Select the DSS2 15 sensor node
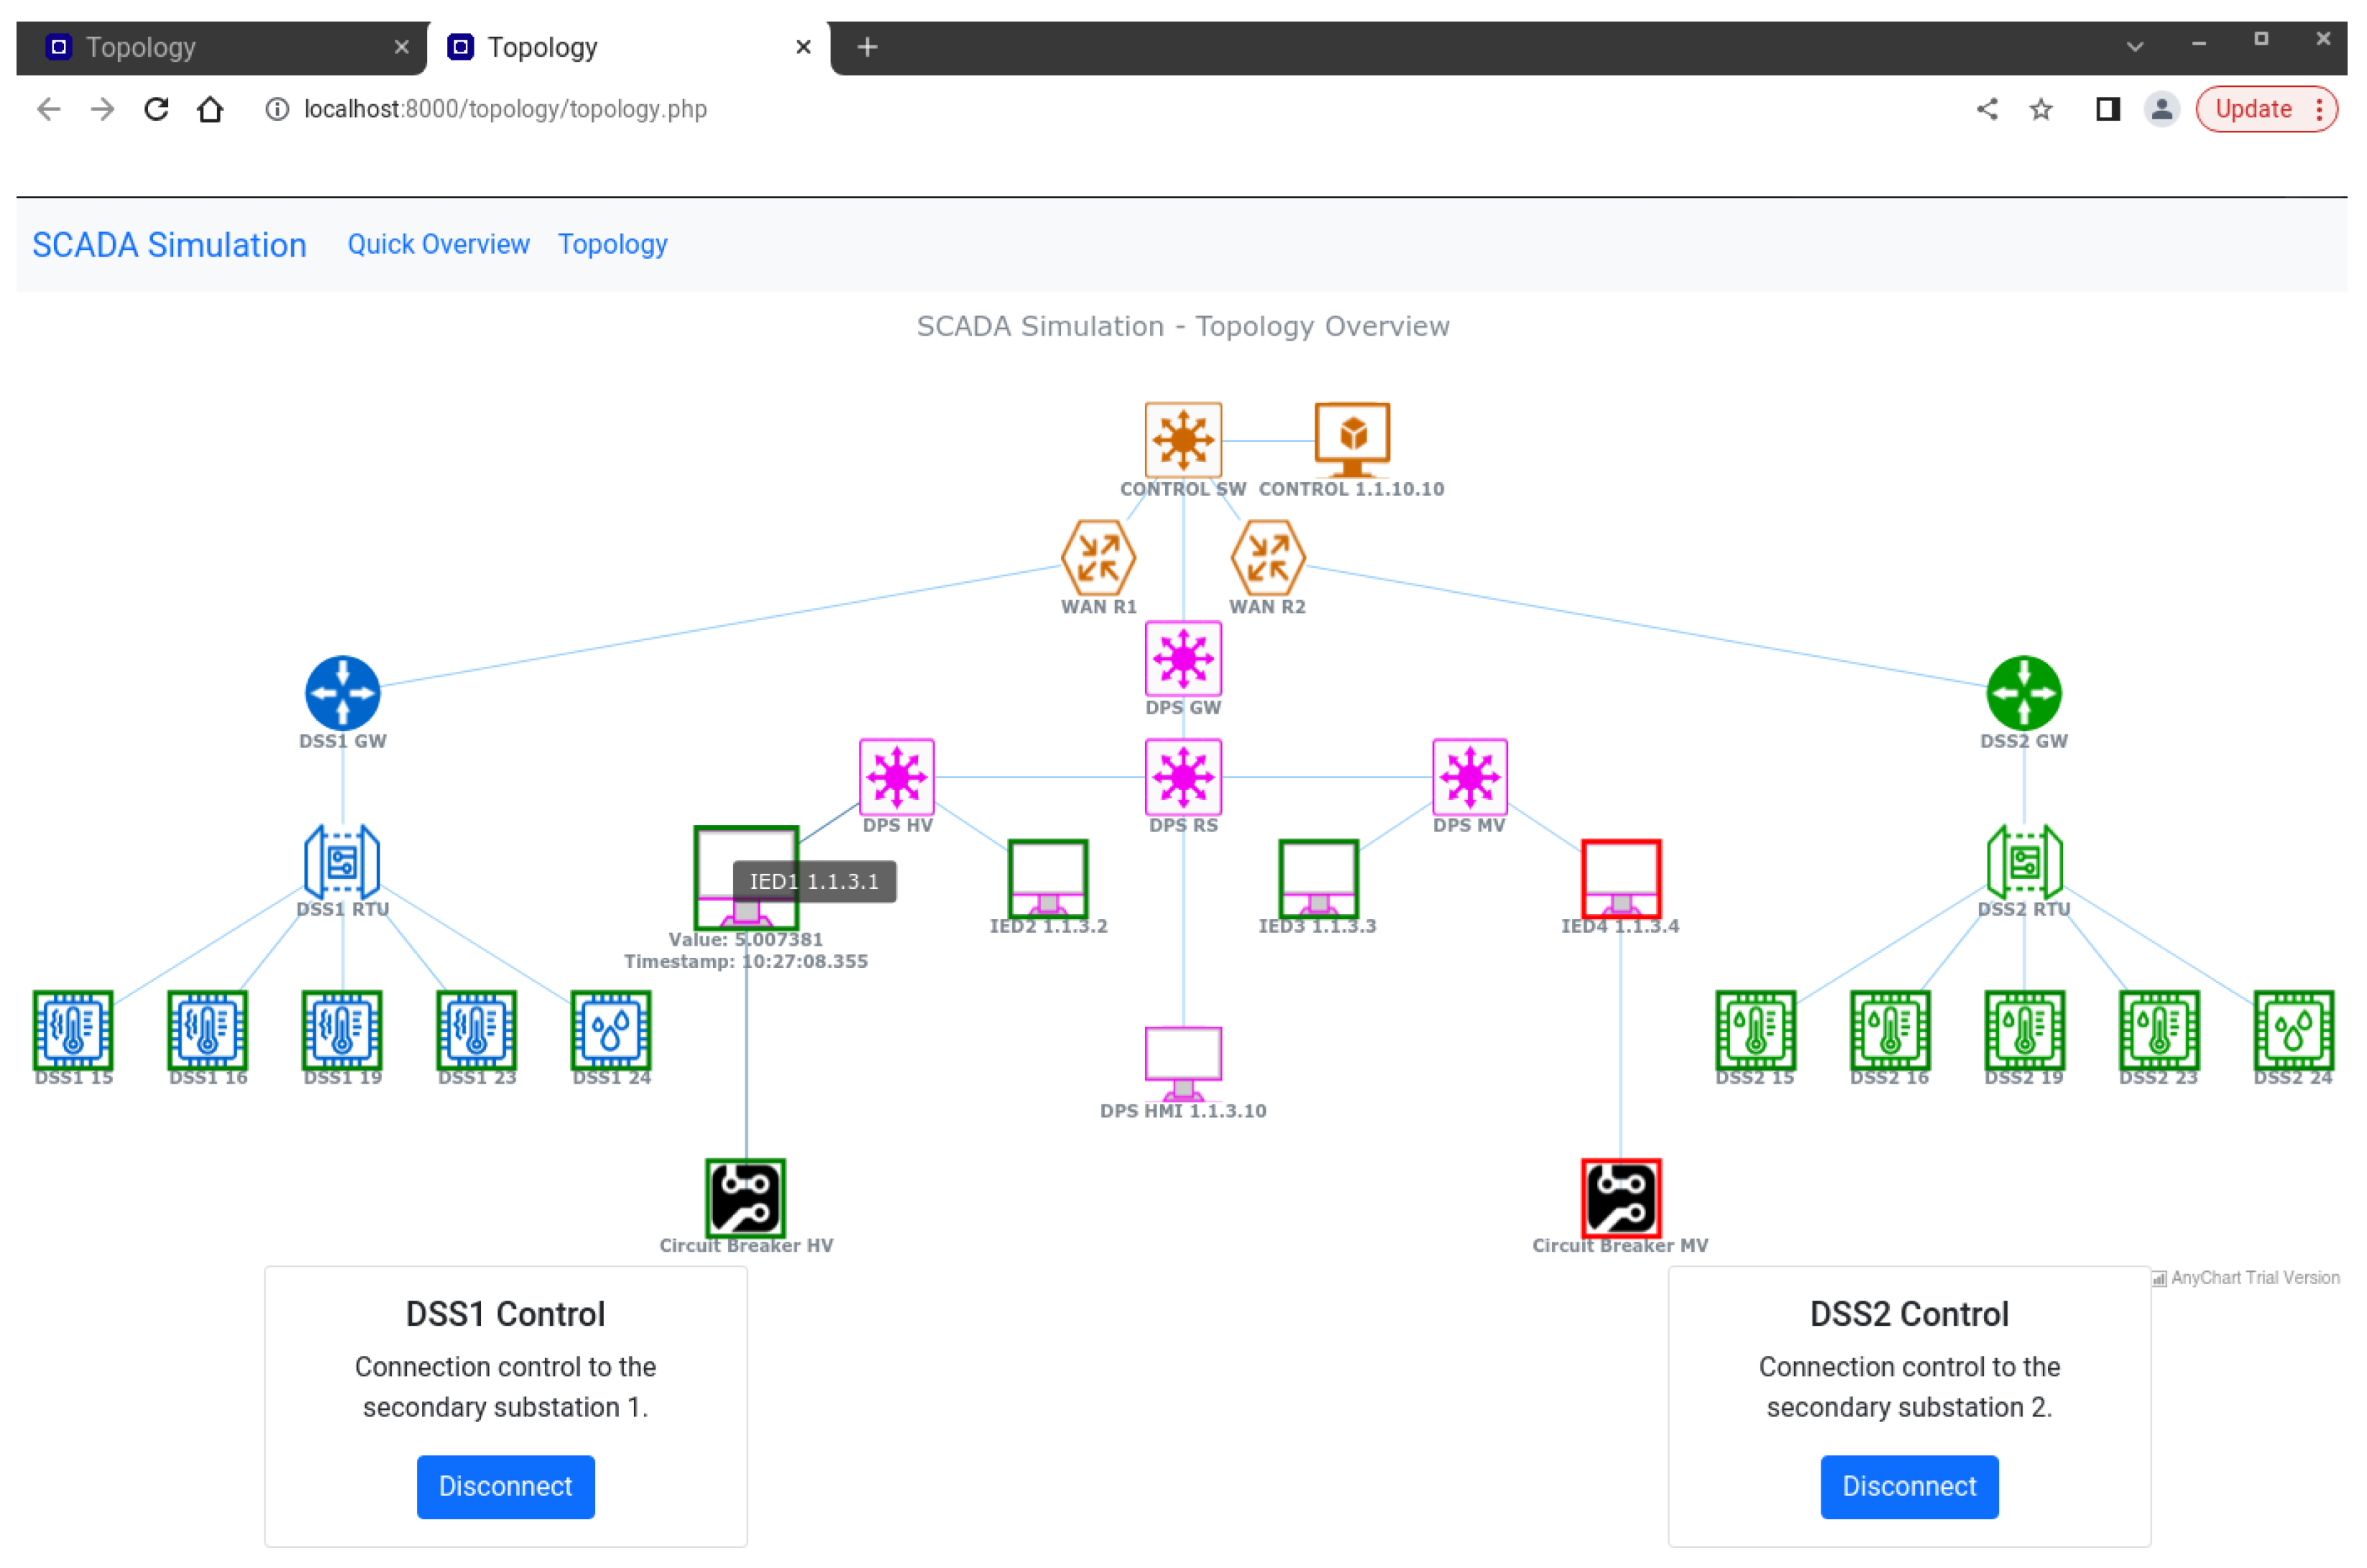Viewport: 2367px width, 1568px height. (x=1755, y=1031)
